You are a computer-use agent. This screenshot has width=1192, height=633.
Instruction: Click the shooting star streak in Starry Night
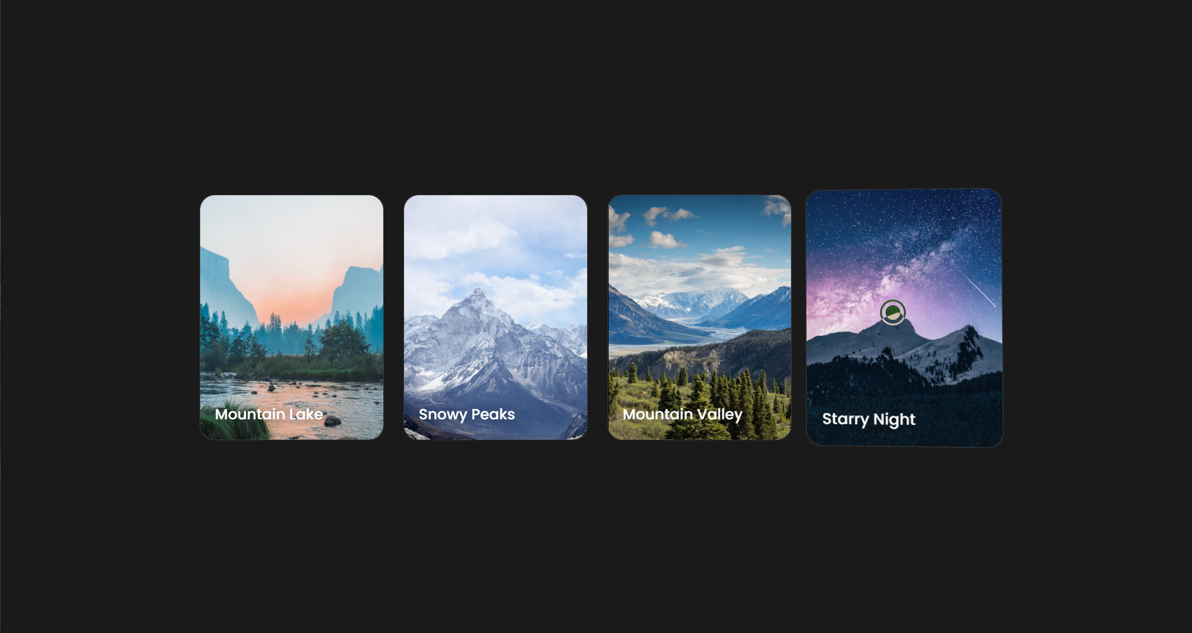coord(978,290)
